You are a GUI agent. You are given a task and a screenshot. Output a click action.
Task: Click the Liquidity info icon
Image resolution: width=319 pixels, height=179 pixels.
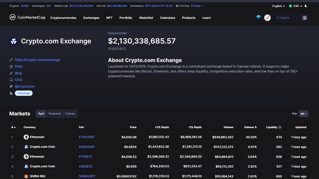[x=280, y=127]
